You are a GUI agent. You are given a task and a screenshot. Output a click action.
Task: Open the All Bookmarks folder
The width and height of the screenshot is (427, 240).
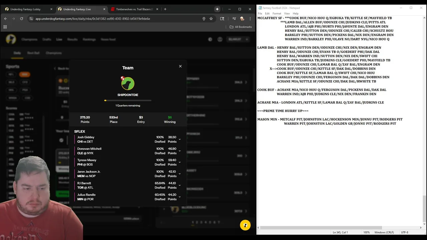(241, 27)
